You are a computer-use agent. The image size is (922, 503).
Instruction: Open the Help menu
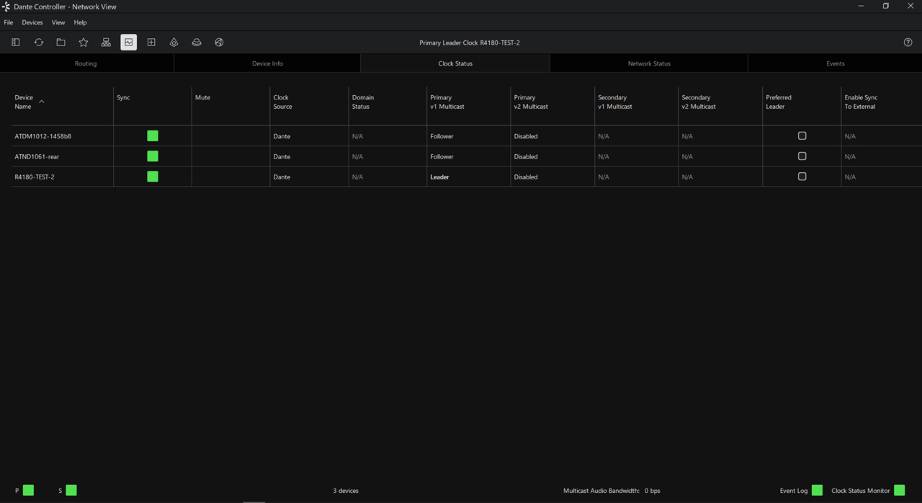(x=80, y=22)
